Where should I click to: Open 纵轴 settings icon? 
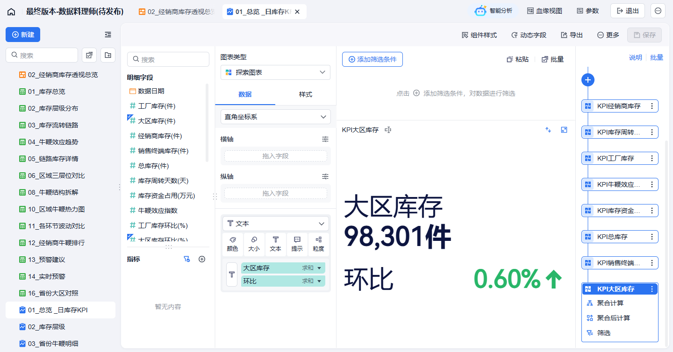pos(325,176)
